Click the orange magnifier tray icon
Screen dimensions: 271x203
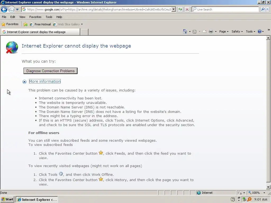[249, 199]
